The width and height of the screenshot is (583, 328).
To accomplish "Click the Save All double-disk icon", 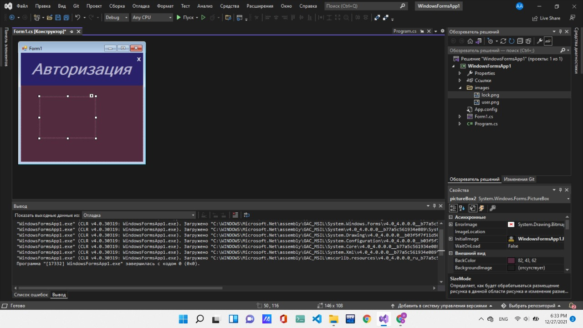I will [x=66, y=17].
